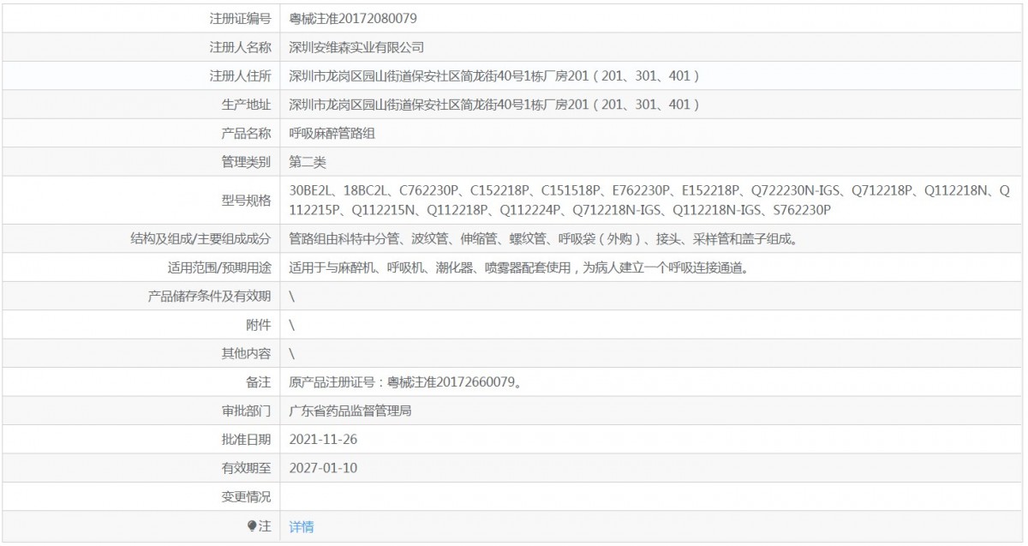Screen dimensions: 1028x546
Task: Select management category 第二类
Action: coord(308,161)
